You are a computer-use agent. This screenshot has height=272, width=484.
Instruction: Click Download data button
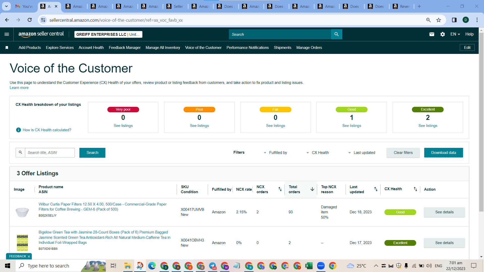click(x=444, y=153)
